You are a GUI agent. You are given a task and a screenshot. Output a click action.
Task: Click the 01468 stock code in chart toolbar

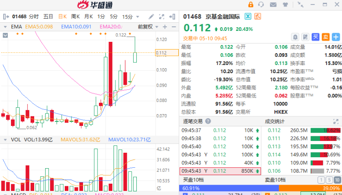tap(19, 16)
